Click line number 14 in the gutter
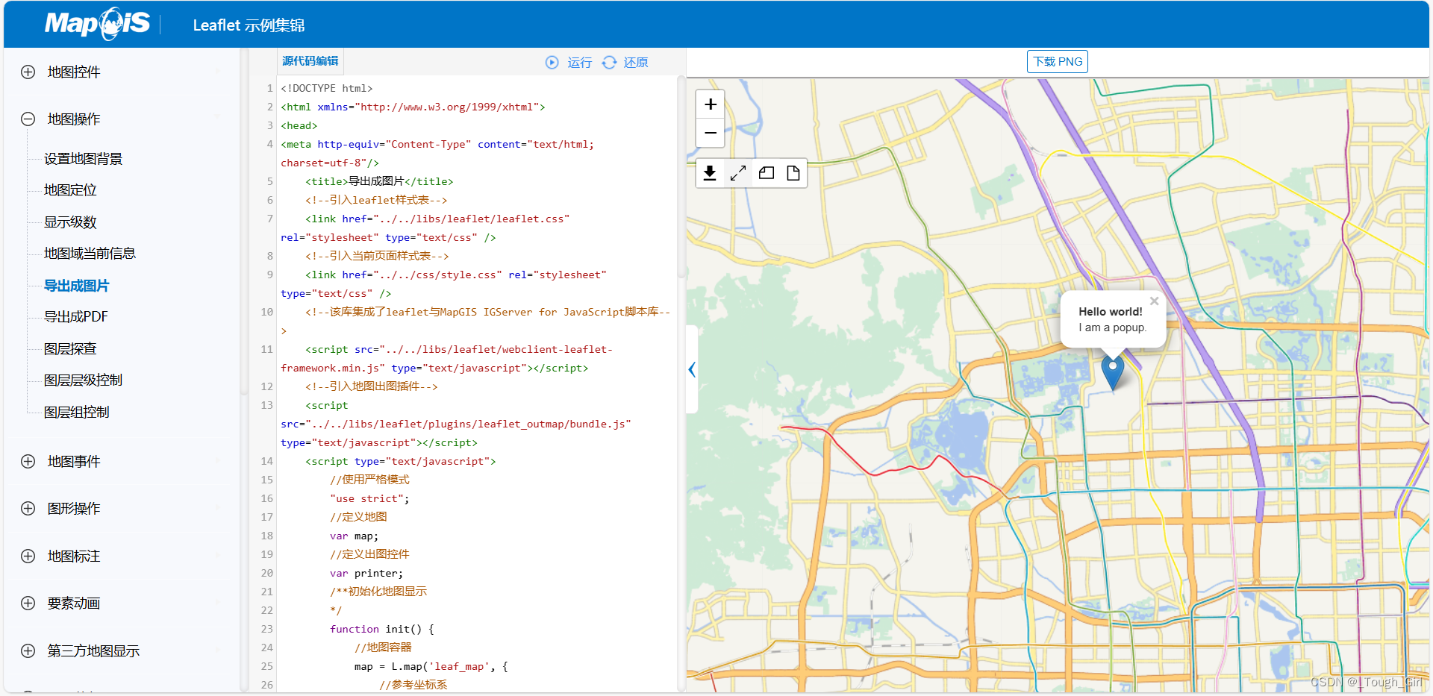 click(x=266, y=461)
